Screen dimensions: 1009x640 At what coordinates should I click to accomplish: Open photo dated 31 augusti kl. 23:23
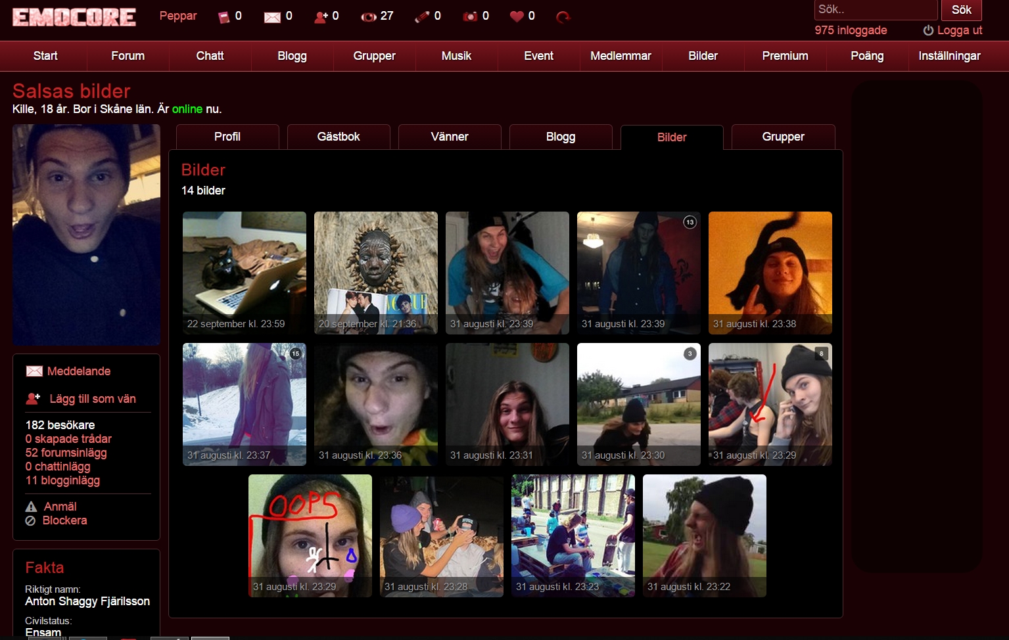[573, 536]
